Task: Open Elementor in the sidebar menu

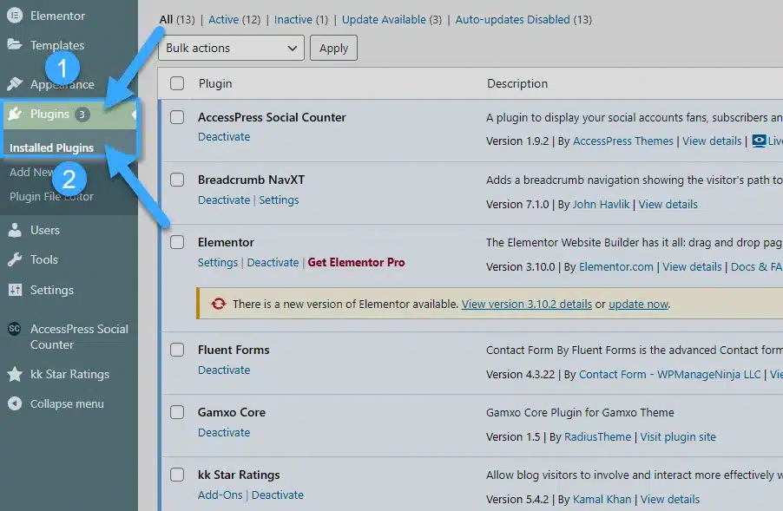Action: coord(57,16)
